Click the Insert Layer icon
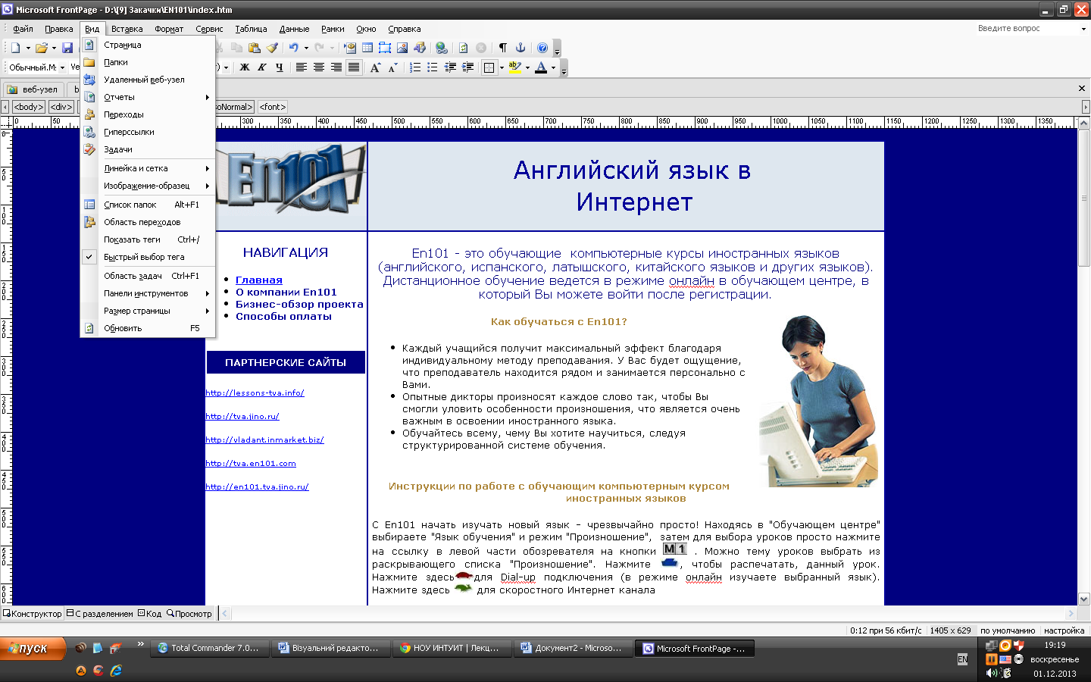This screenshot has height=682, width=1091. click(385, 48)
